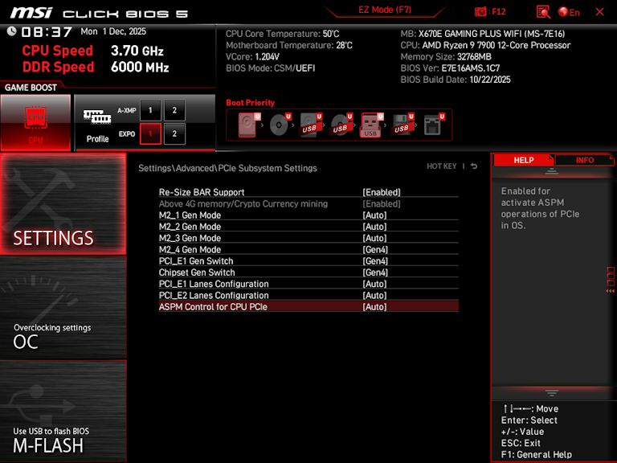Screen dimensions: 617x463
Task: Open PCI_E2 Lanes Configuration [Auto] value
Action: [x=374, y=295]
